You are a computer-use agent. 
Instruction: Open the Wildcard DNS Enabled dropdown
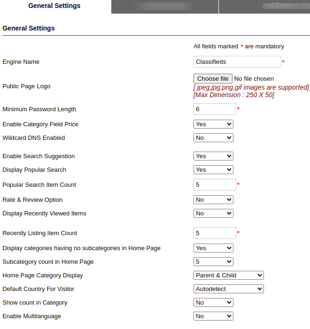(213, 138)
